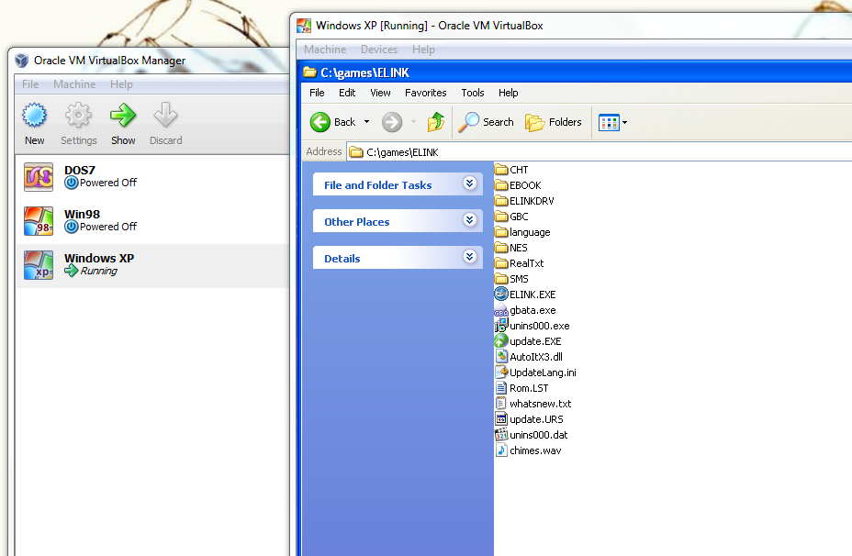852x556 pixels.
Task: Open File menu in VirtualBox Manager
Action: tap(30, 84)
